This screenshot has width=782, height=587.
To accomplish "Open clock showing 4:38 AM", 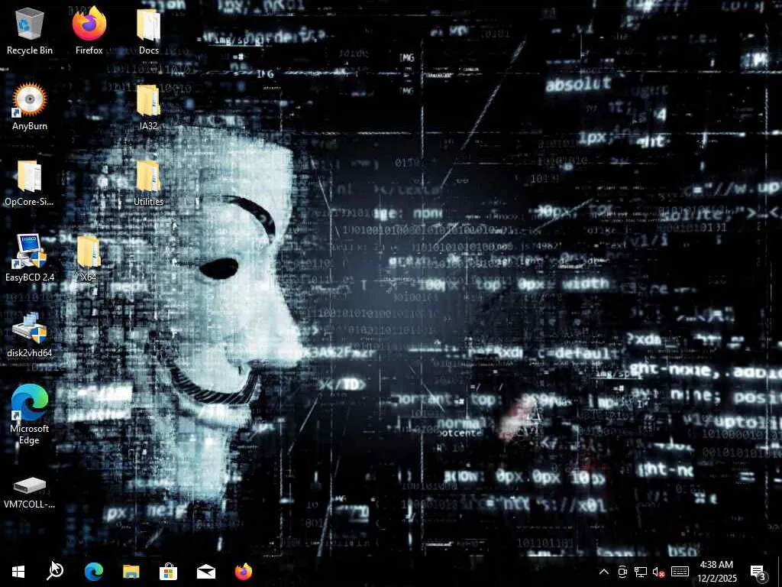I will click(716, 572).
